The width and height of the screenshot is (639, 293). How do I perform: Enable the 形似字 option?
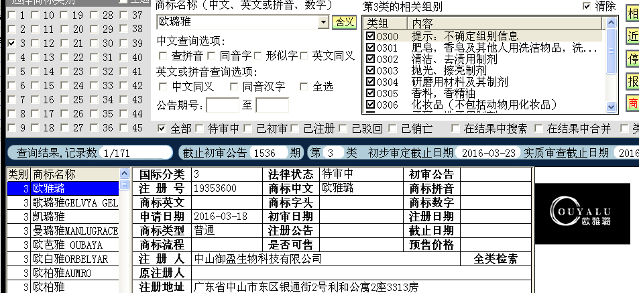click(259, 56)
